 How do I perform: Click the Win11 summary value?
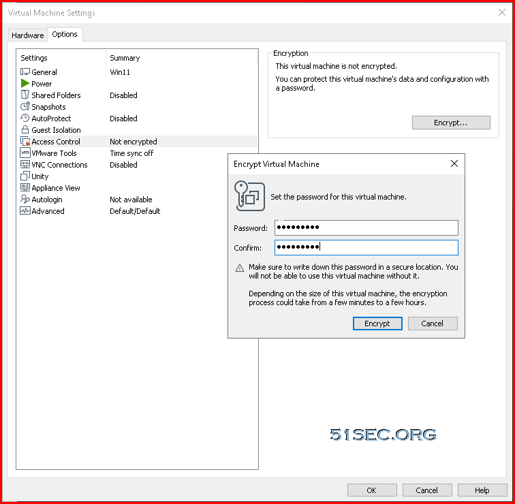point(120,72)
